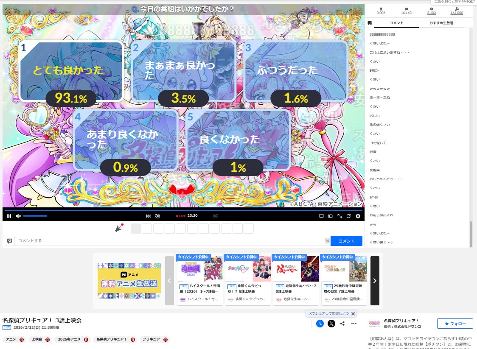The height and width of the screenshot is (349, 477).
Task: Open dictionary icon beside 2026冬アニメ tag
Action: pos(86,340)
